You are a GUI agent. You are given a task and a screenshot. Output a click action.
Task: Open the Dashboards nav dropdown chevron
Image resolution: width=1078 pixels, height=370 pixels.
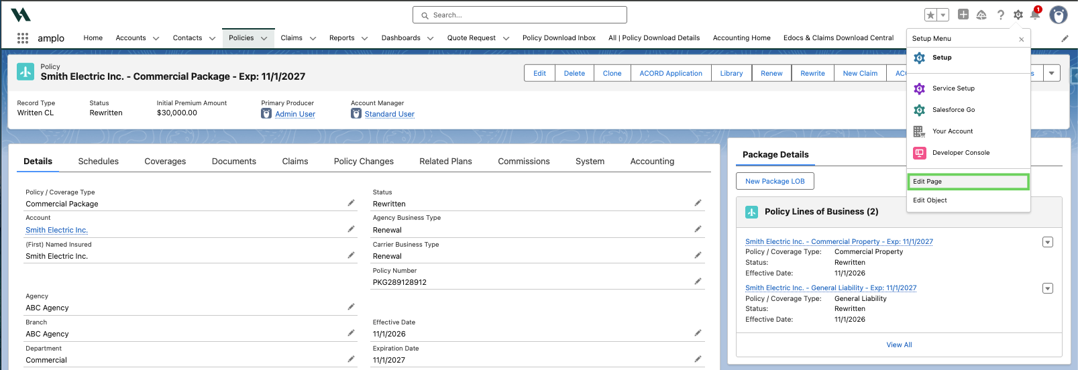pyautogui.click(x=430, y=38)
